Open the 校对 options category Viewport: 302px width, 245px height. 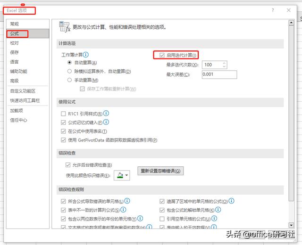[x=27, y=43]
